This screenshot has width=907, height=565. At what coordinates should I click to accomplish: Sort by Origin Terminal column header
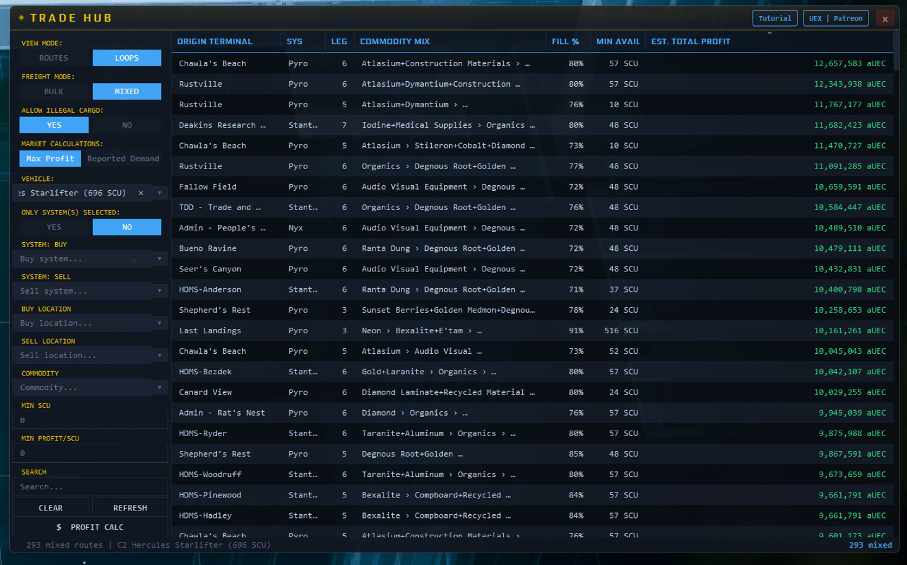(x=214, y=42)
